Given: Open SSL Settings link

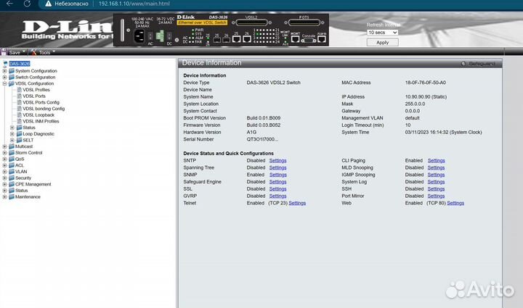Looking at the screenshot, I should pos(277,189).
